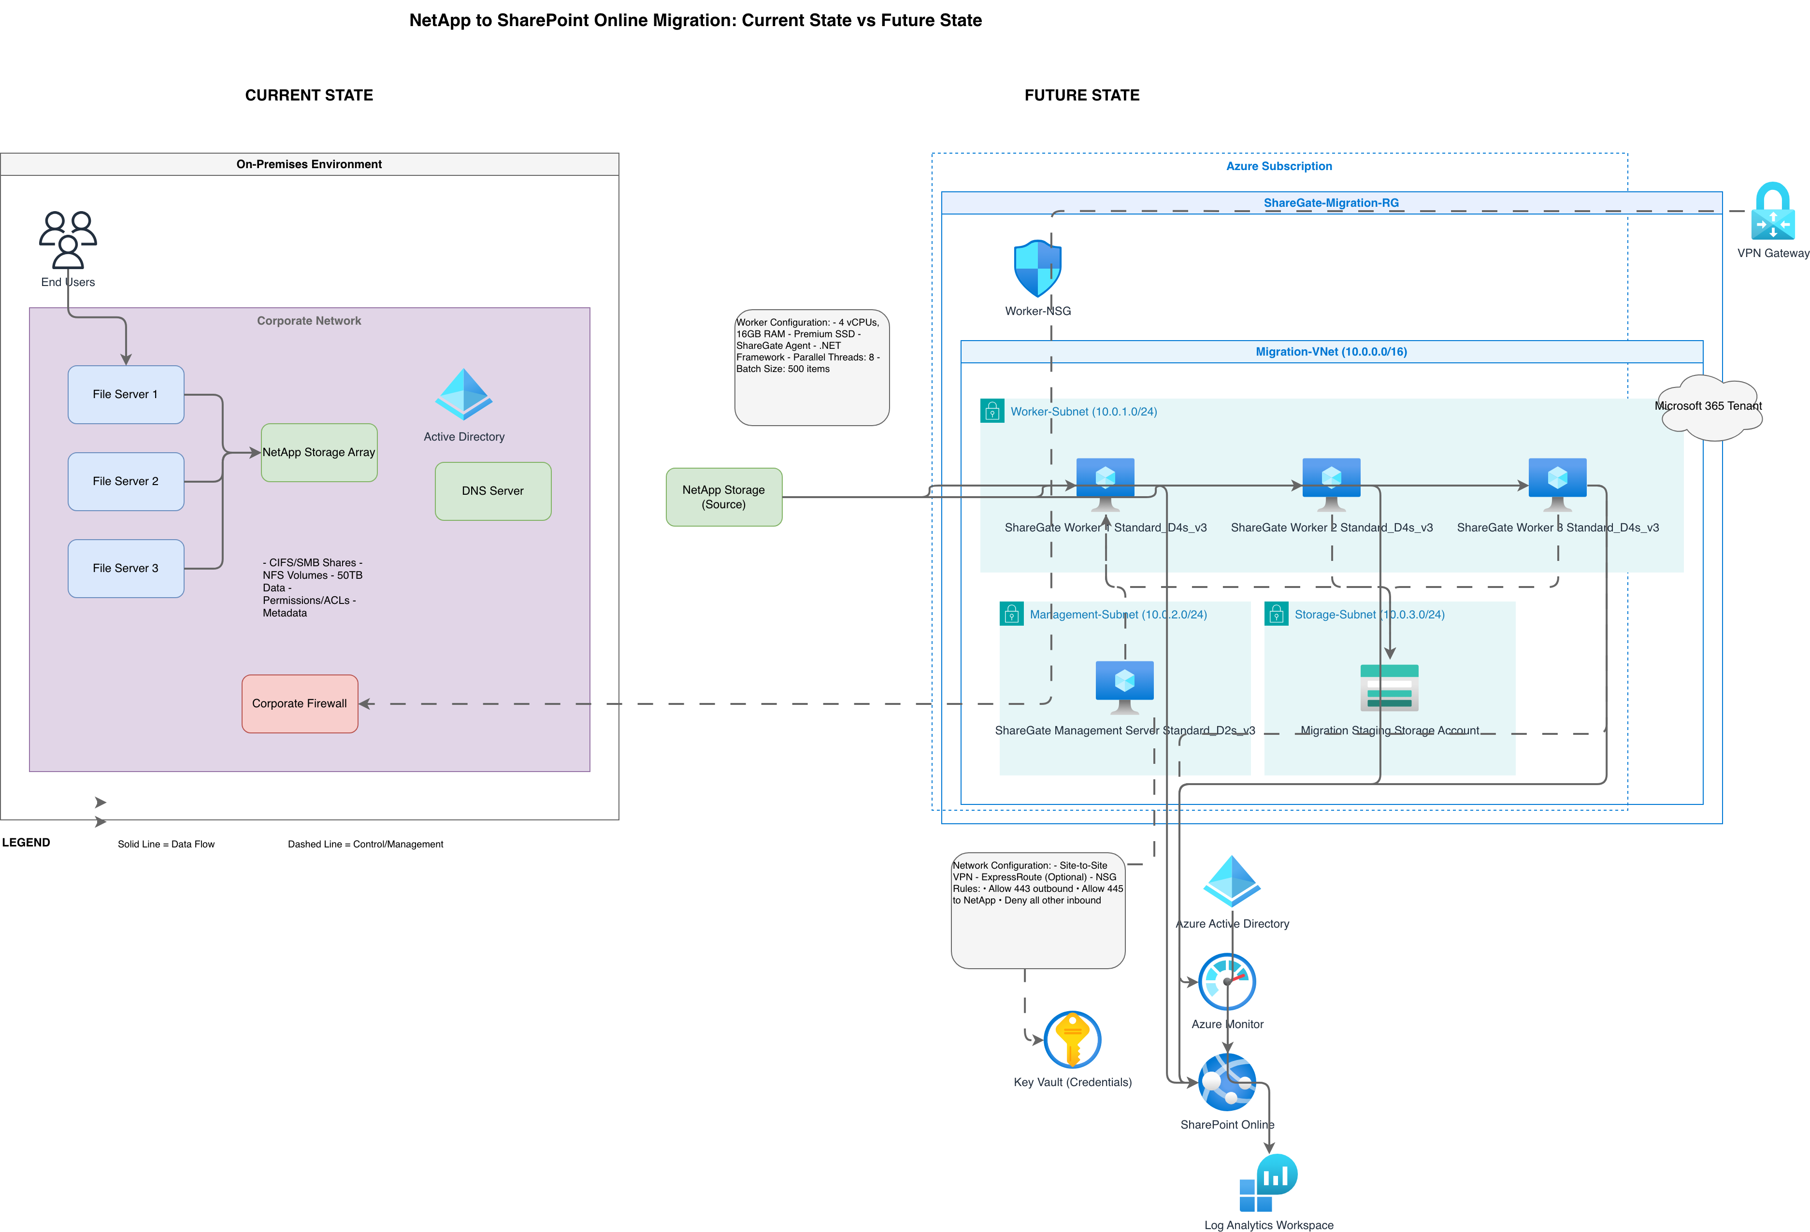
Task: Select the Azure Active Directory icon
Action: tap(1231, 882)
